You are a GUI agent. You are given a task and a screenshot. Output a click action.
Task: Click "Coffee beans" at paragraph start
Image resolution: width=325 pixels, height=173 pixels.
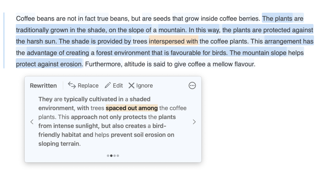click(x=33, y=18)
